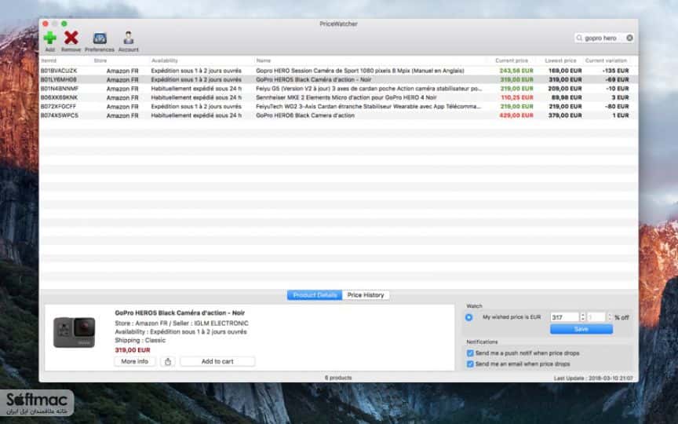Click the search magnifier icon

coord(579,38)
